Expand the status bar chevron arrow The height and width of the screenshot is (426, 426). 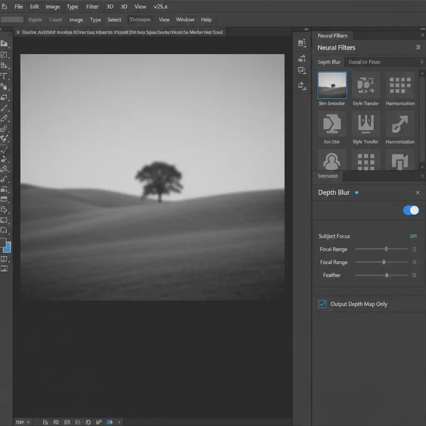119,422
